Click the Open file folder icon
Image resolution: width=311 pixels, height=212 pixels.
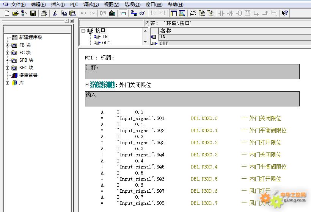pyautogui.click(x=15, y=13)
